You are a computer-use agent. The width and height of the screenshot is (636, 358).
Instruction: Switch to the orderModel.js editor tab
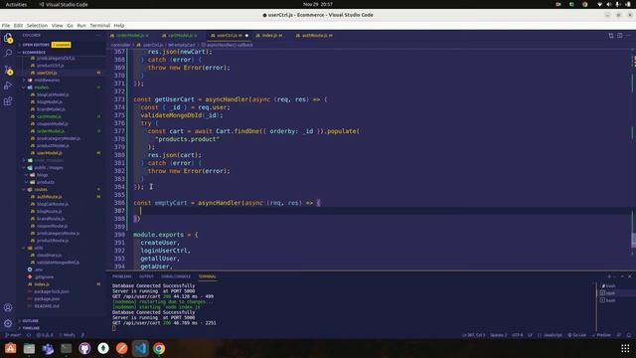point(130,36)
